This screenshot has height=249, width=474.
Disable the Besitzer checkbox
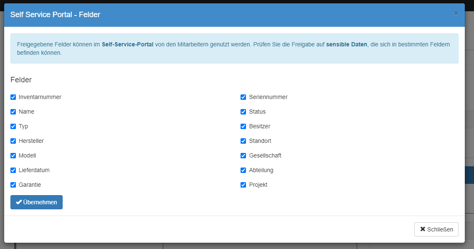click(x=243, y=127)
